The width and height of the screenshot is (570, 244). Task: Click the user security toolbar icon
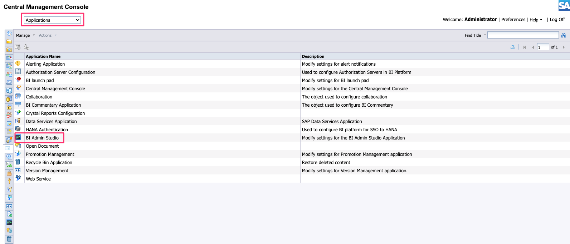tap(26, 47)
